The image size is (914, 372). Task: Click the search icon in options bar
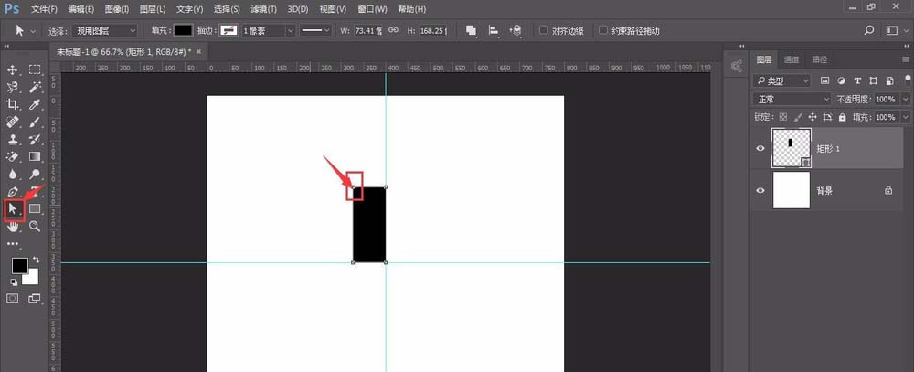tap(868, 30)
